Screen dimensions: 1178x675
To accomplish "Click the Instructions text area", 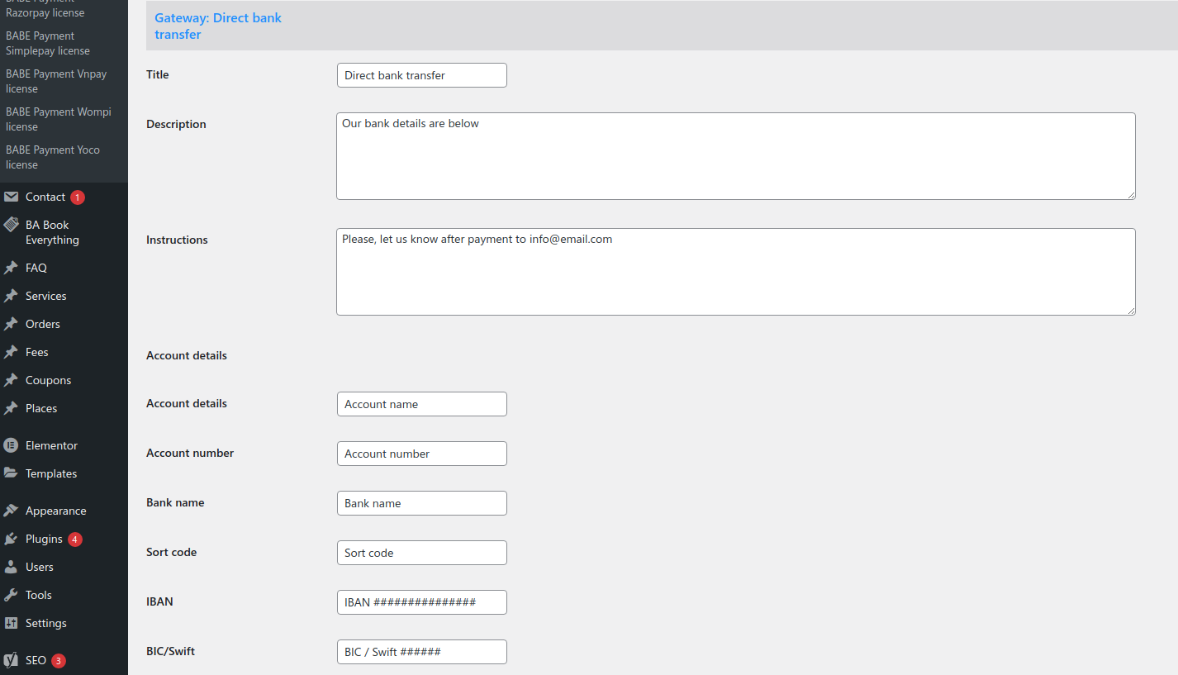I will tap(735, 272).
